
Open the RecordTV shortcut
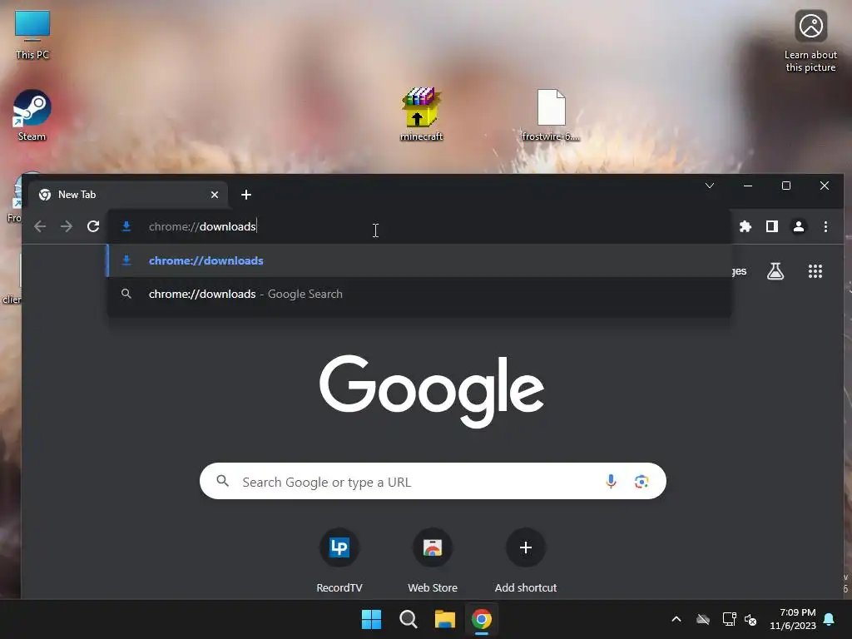click(339, 562)
